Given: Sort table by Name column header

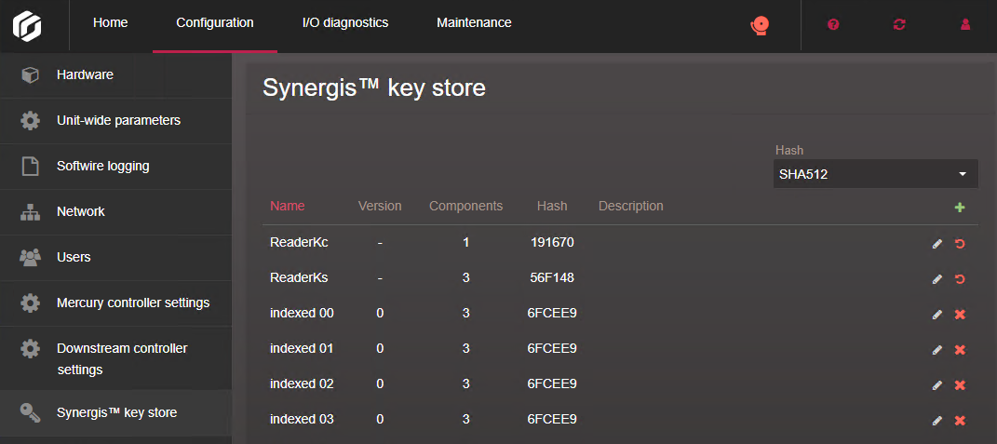Looking at the screenshot, I should tap(287, 206).
